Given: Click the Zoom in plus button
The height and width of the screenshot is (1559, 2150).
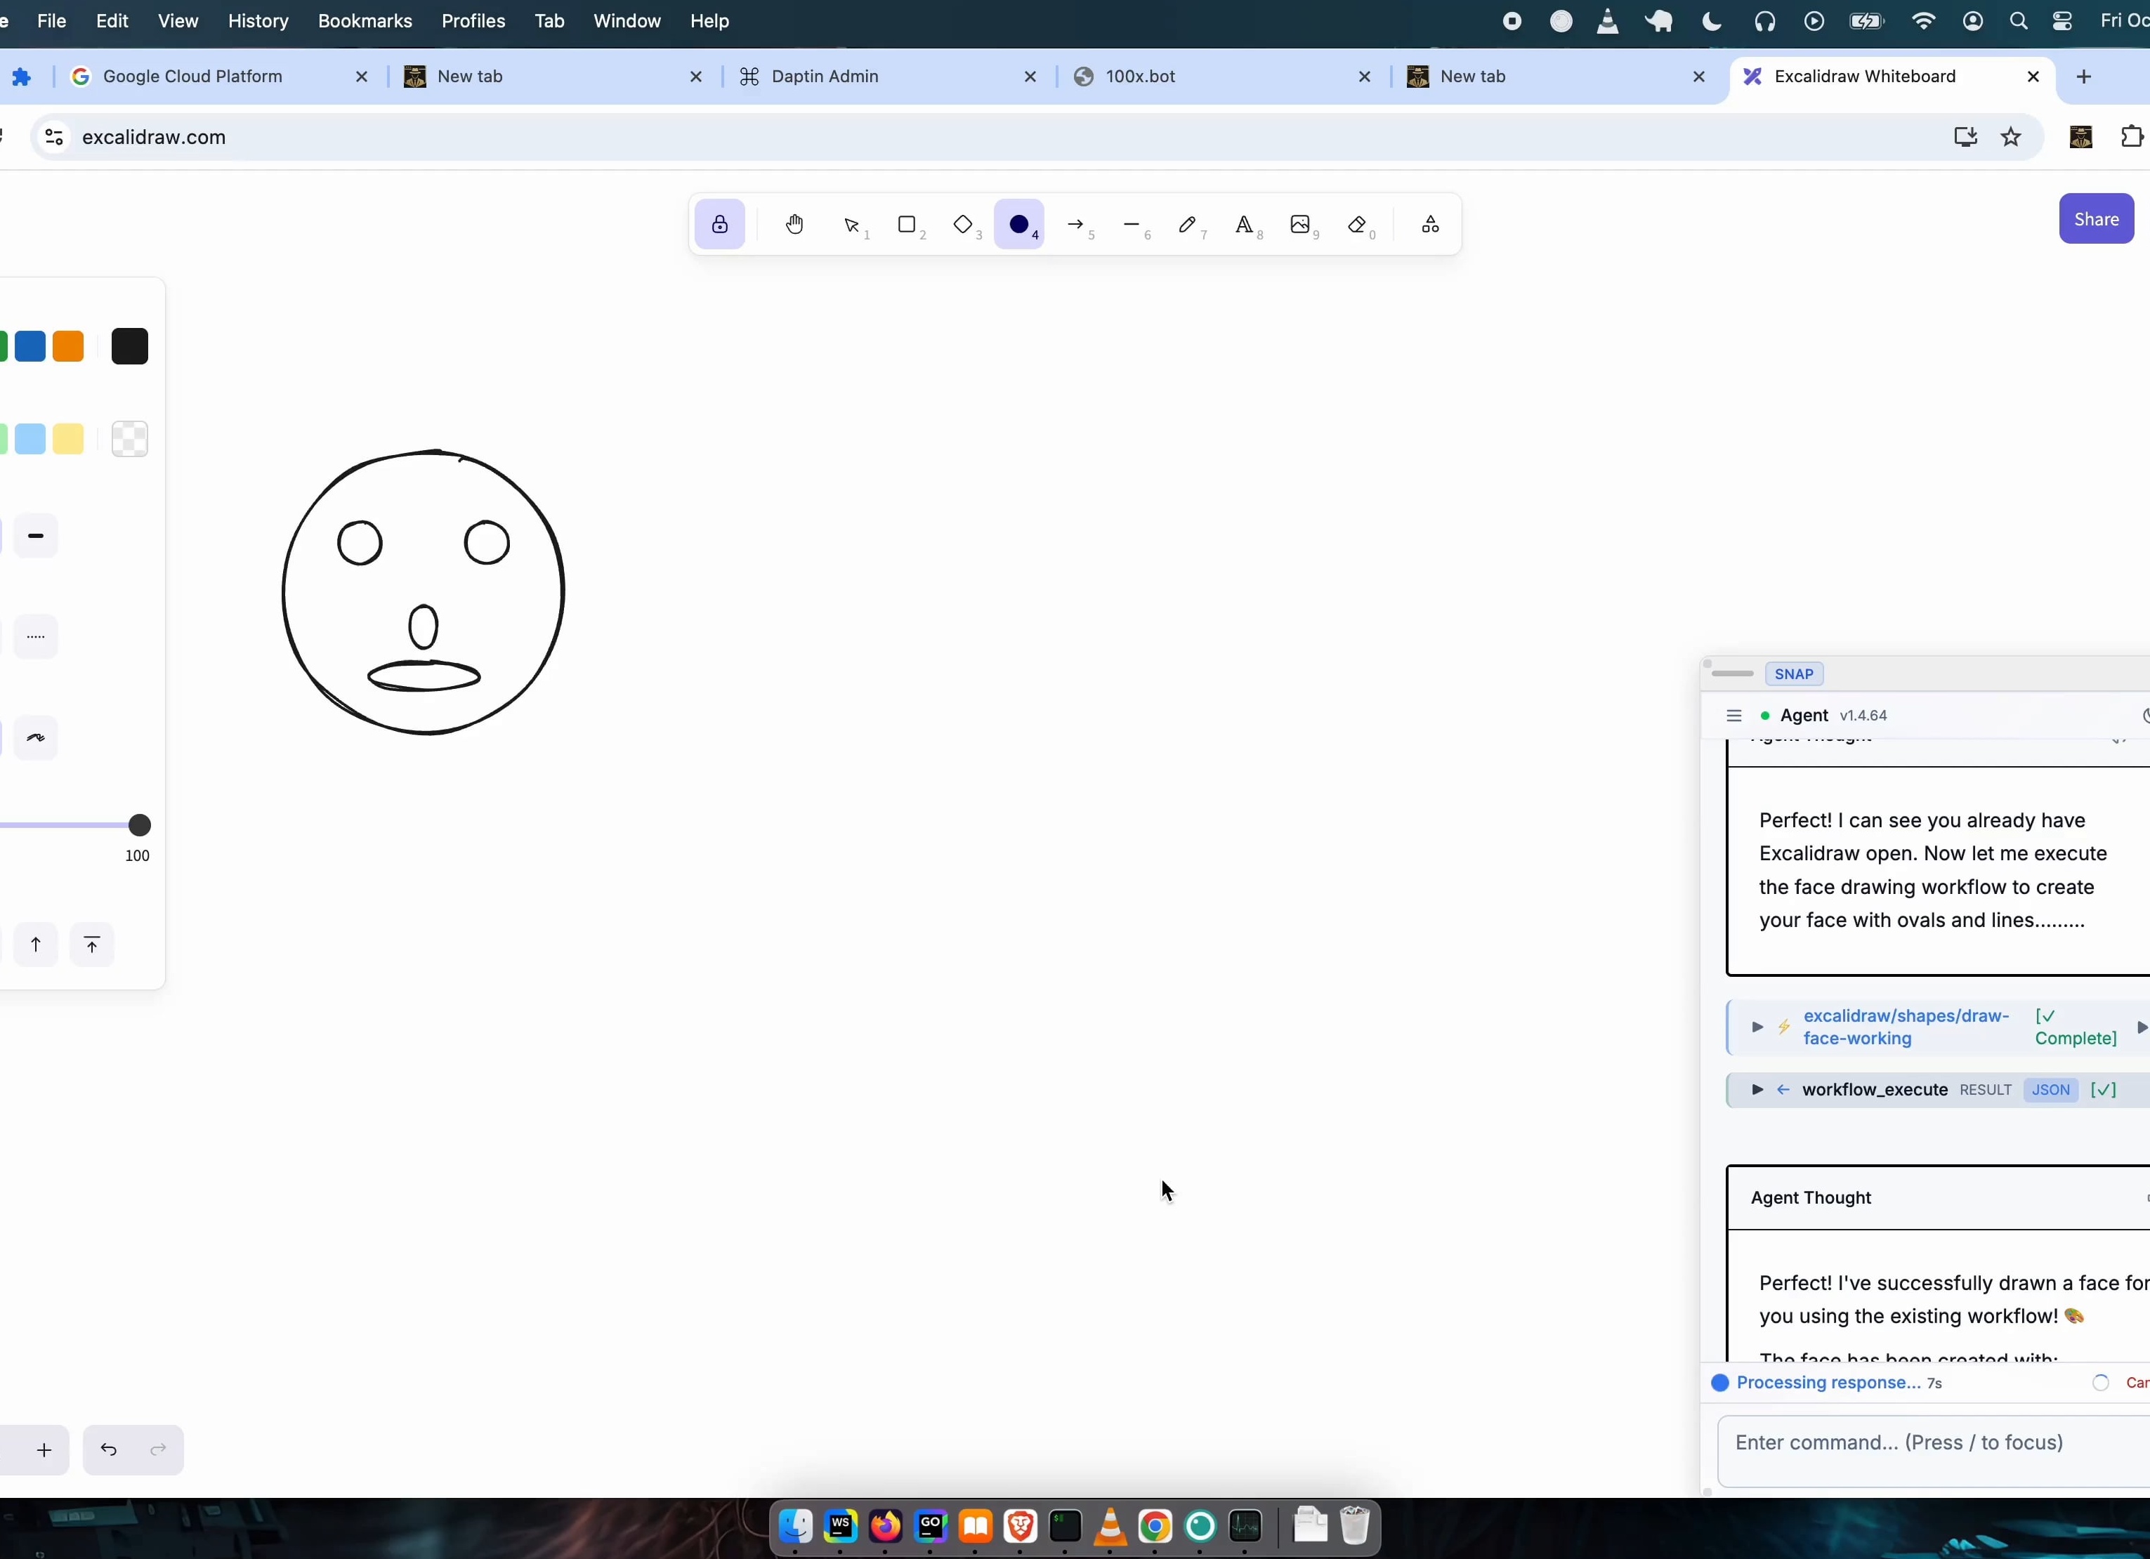Looking at the screenshot, I should (x=44, y=1450).
